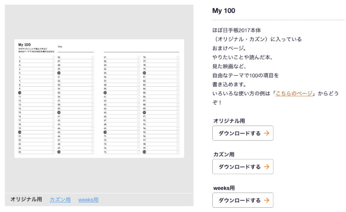Viewport: 346px width, 212px height.
Task: Click the orange arrow on オリジナル用 download button
Action: [266, 133]
